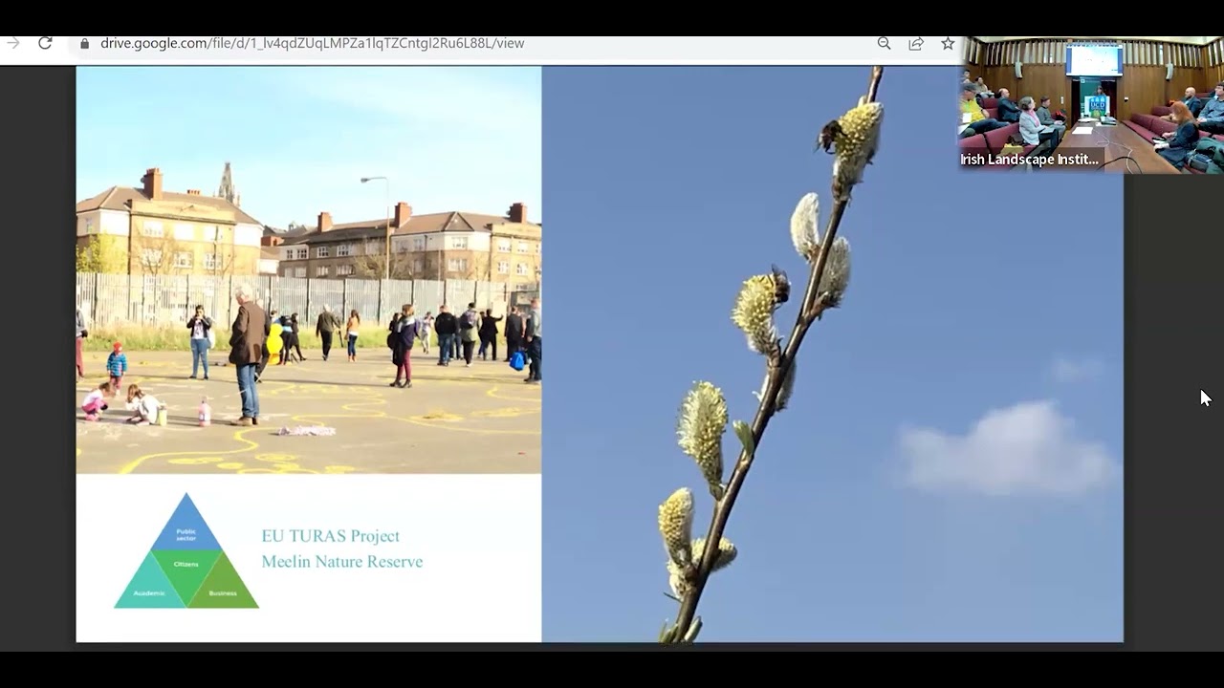Bookmark this page with the star icon
Viewport: 1224px width, 688px height.
[948, 43]
